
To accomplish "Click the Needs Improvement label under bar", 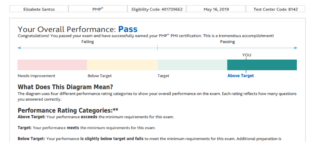I will click(36, 76).
